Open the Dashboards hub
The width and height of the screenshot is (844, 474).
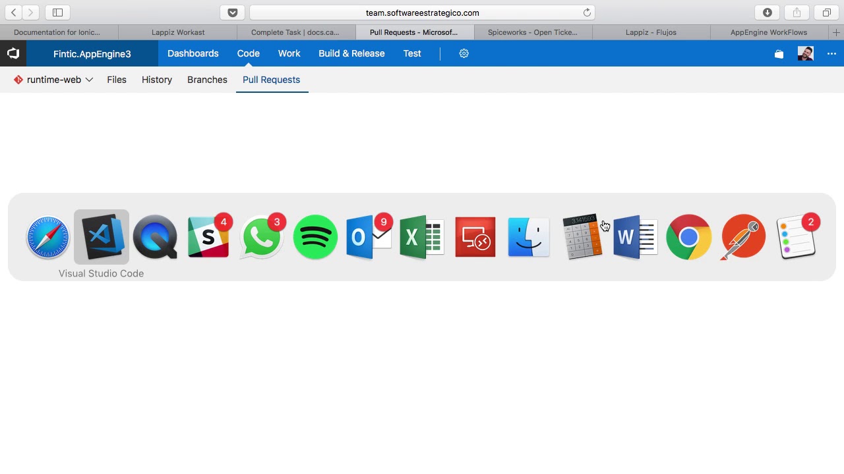tap(193, 53)
